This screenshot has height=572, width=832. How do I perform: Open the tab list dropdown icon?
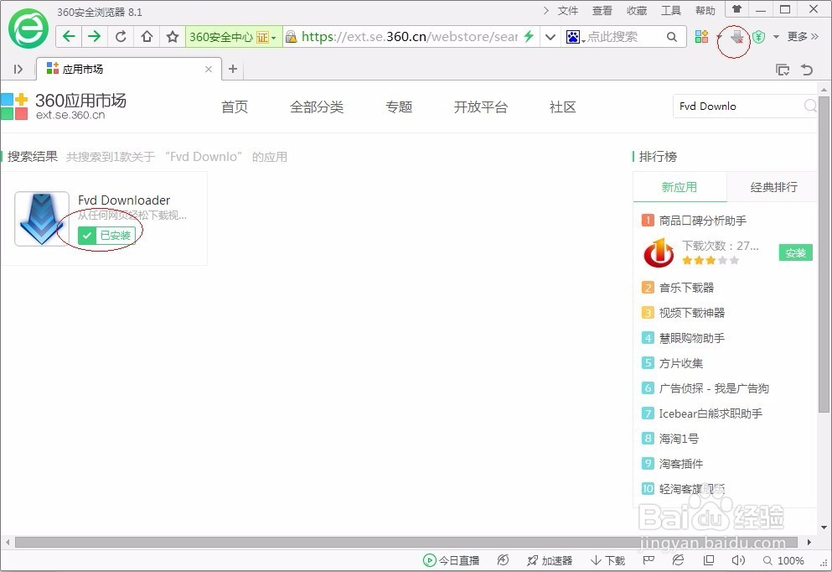(x=782, y=70)
